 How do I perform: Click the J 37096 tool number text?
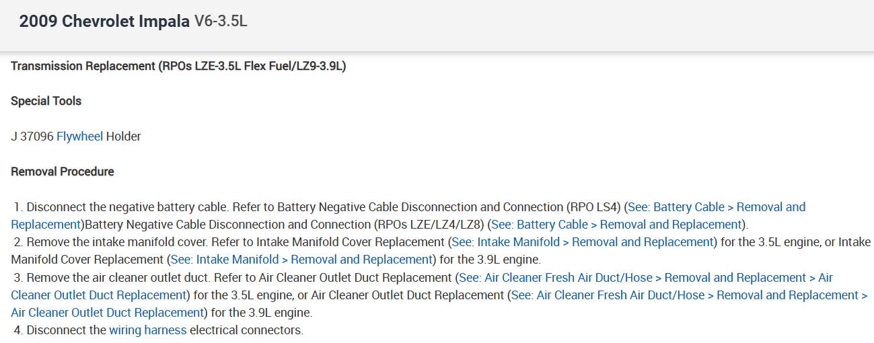32,137
